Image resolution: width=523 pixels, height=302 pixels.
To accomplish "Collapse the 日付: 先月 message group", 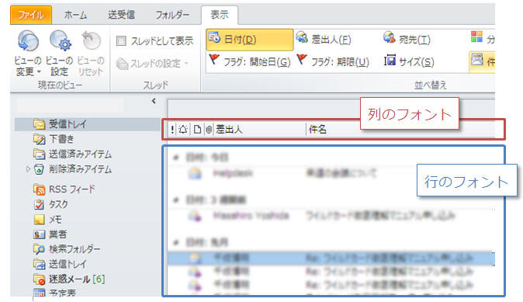I will pos(176,242).
